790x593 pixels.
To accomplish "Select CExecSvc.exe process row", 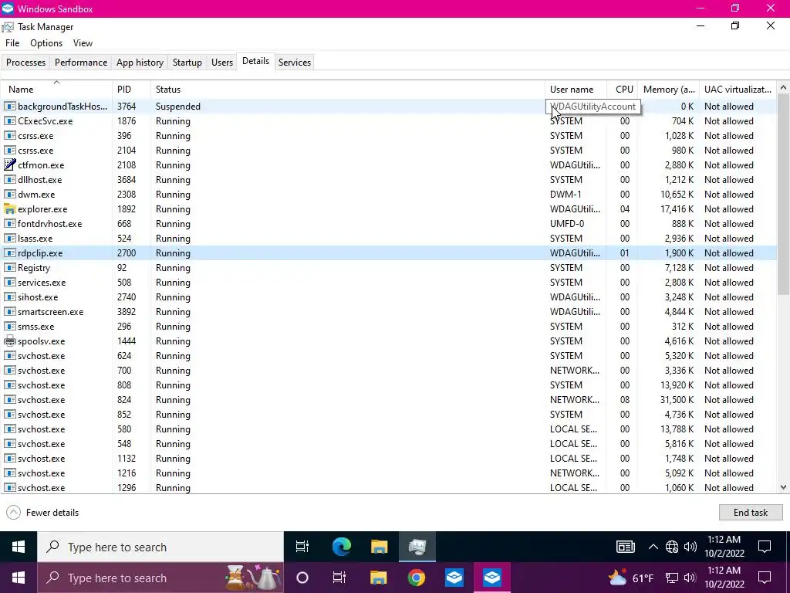I will [389, 121].
